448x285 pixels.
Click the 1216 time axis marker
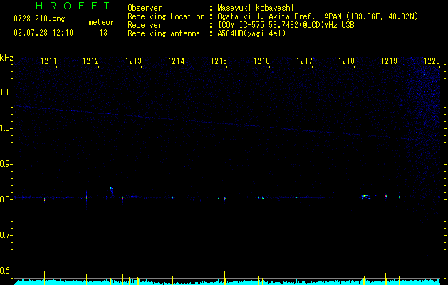pyautogui.click(x=261, y=61)
